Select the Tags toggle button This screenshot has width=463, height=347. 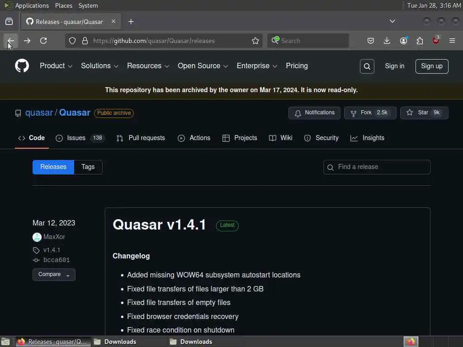(x=88, y=167)
